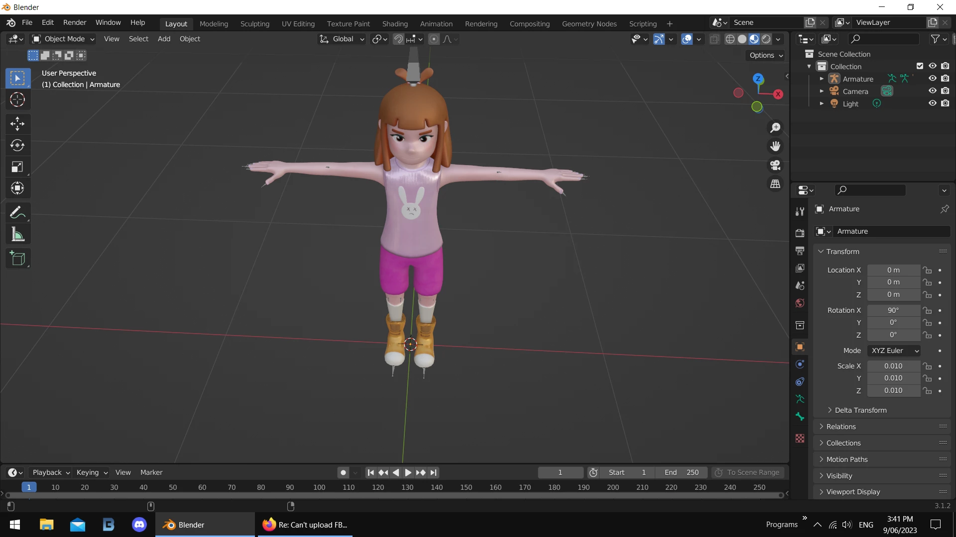956x537 pixels.
Task: Hide the Camera in outliner
Action: pos(932,91)
